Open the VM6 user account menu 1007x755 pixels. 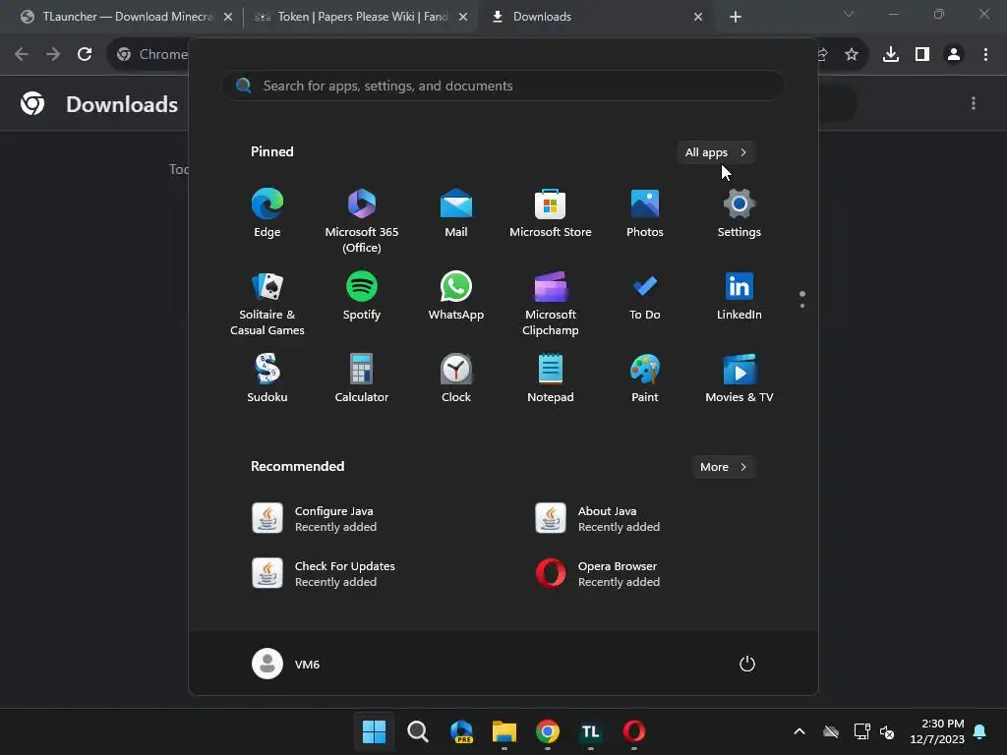click(x=286, y=664)
